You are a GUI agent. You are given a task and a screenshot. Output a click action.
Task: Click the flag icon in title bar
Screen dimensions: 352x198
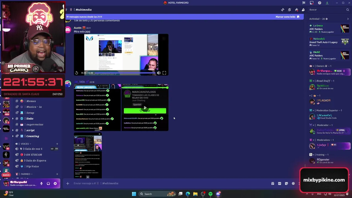[304, 3]
